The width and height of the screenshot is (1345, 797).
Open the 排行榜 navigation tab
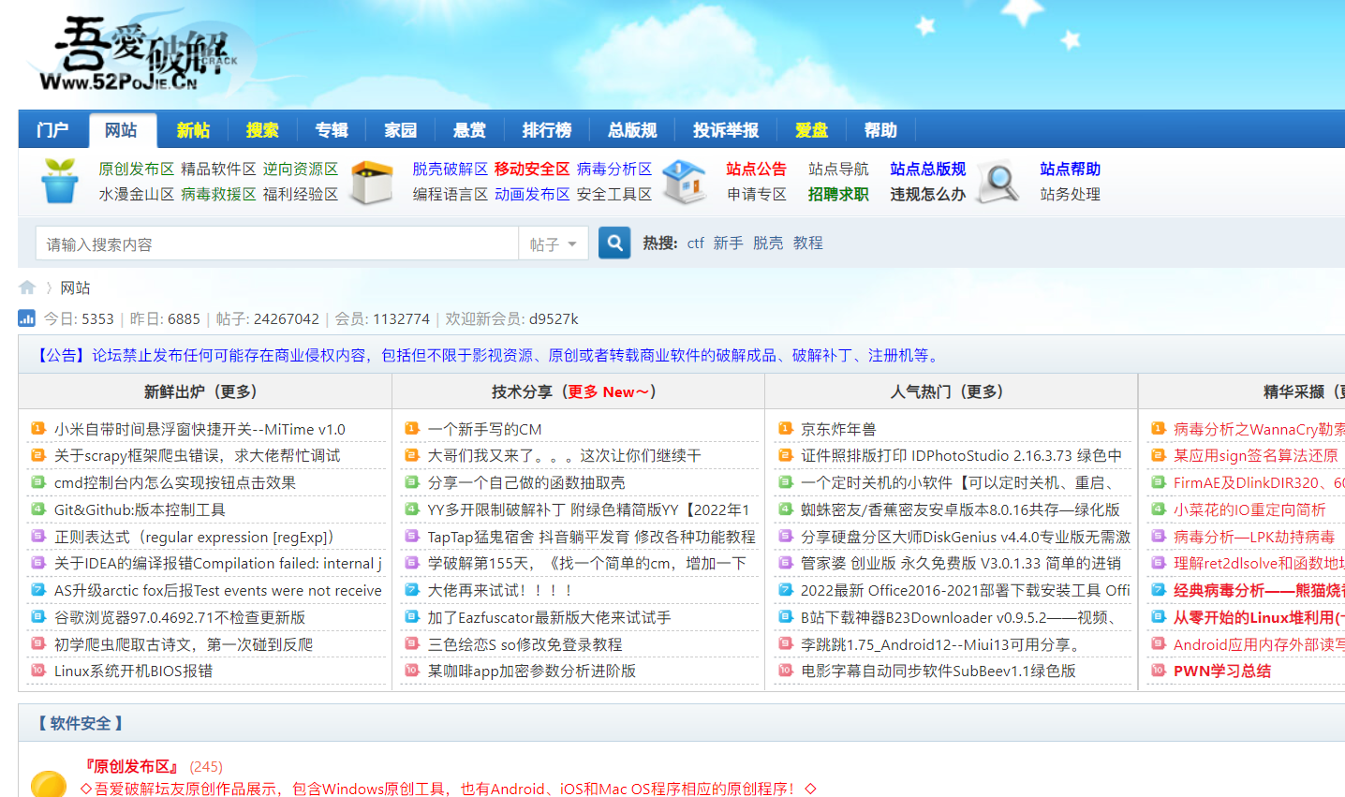pyautogui.click(x=547, y=129)
